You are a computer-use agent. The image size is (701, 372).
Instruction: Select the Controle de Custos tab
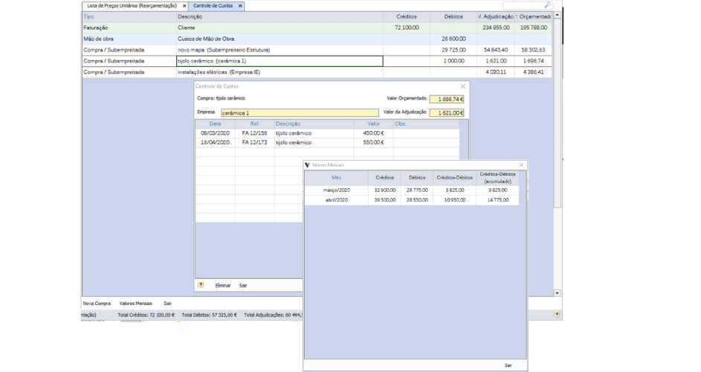coord(213,6)
